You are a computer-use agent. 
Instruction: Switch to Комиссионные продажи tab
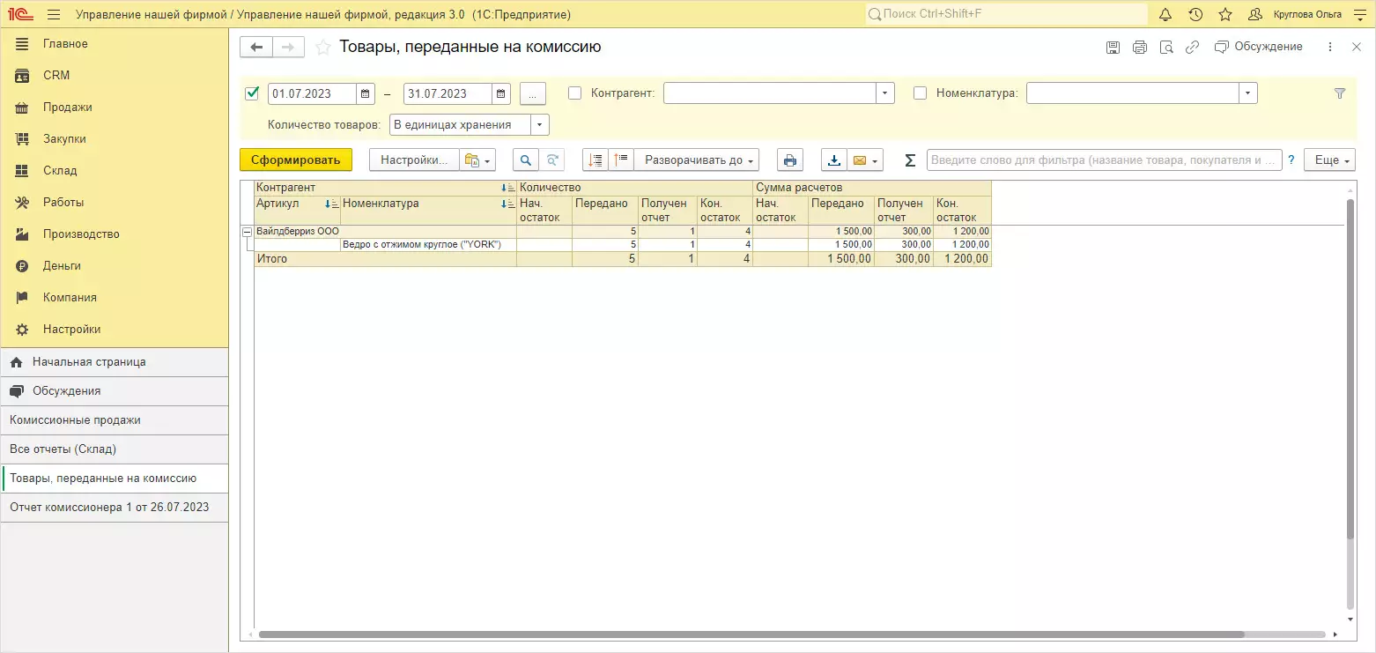[x=75, y=420]
